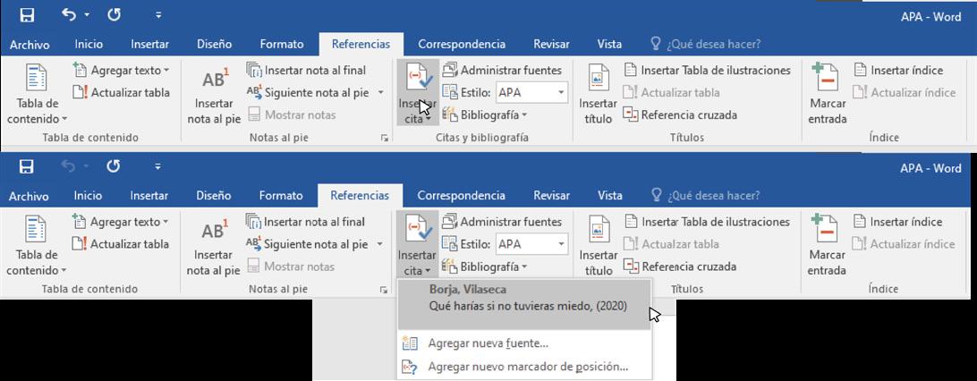Click the Save icon in the lower Word window
977x381 pixels.
click(27, 167)
